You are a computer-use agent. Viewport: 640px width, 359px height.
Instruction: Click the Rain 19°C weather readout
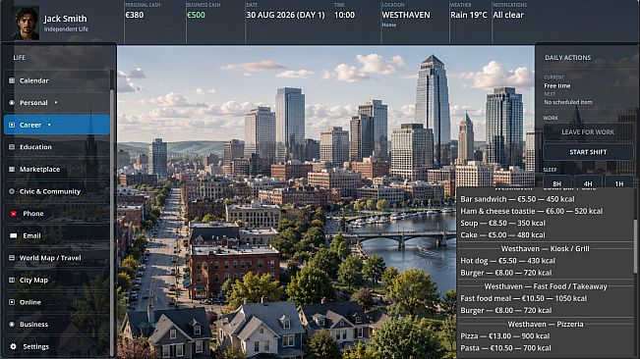(469, 15)
